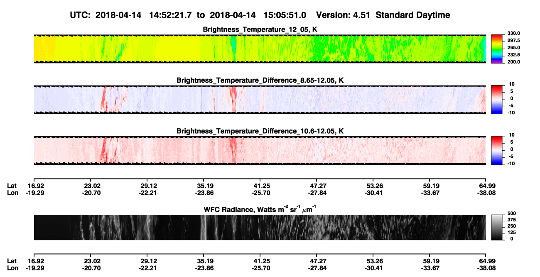Select the Brightness_Temperature_12_05 image strip
The image size is (540, 277).
(260, 49)
